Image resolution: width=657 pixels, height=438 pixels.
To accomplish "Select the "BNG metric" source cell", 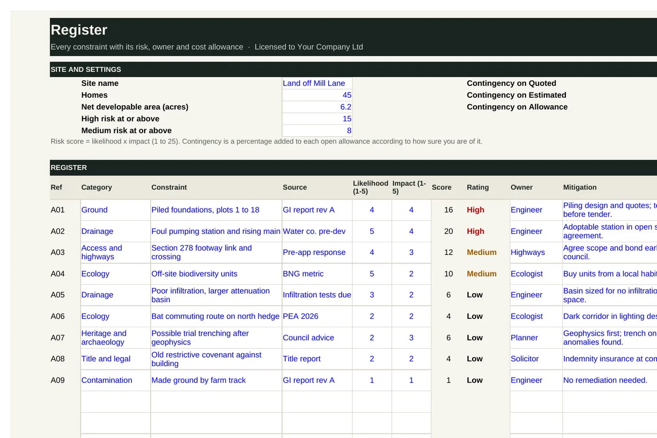I will 317,274.
